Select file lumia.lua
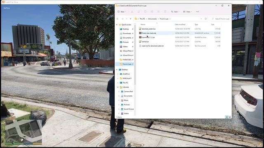This screenshot has width=264, height=148. 145,42
